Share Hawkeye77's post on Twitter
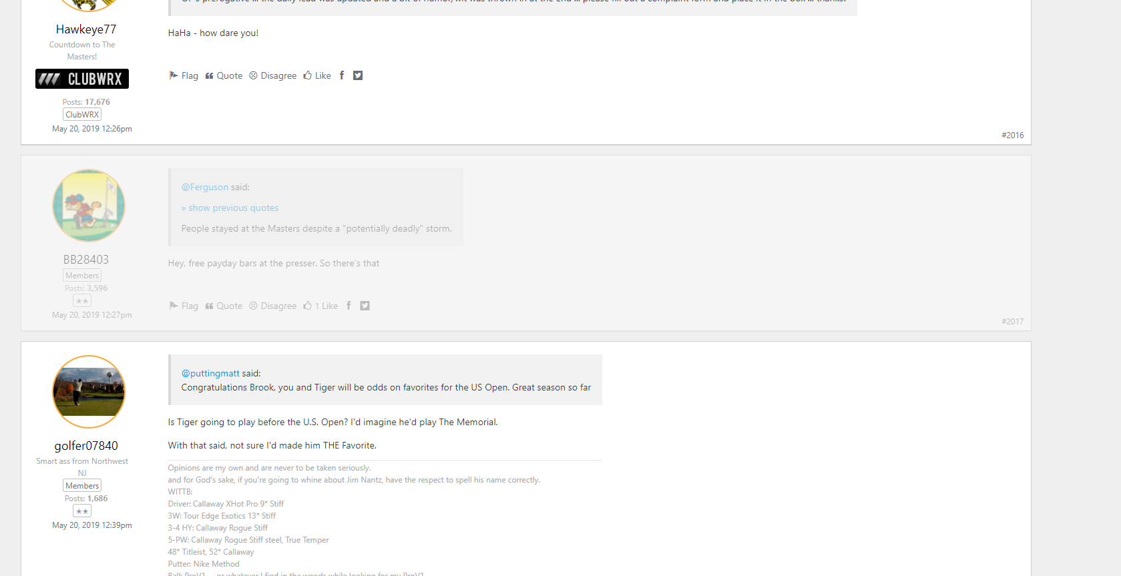 tap(358, 75)
